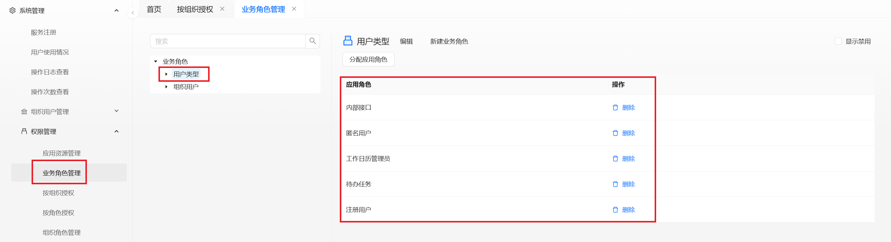
Task: Collapse the sidebar with arrow icon
Action: [x=133, y=13]
